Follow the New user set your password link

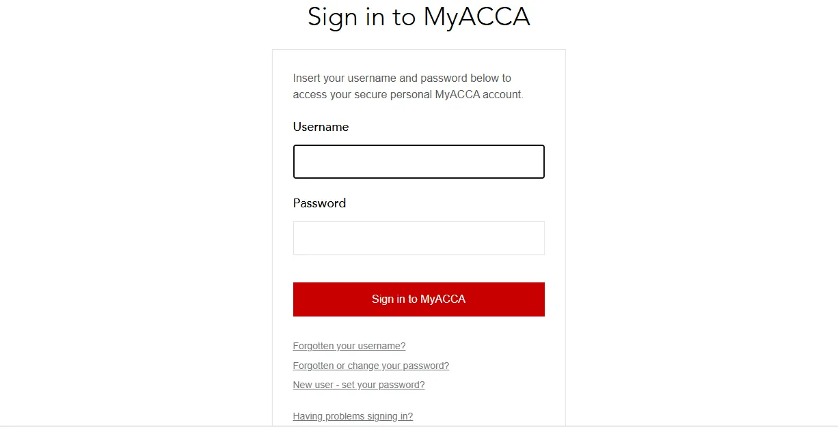click(x=358, y=385)
